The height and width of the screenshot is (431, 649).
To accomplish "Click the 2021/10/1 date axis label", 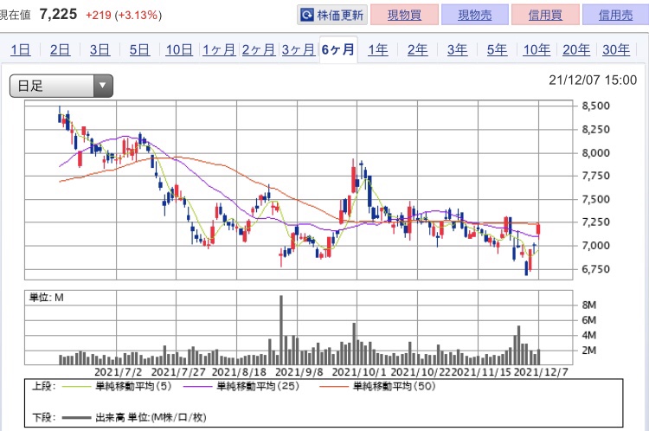I will (x=359, y=372).
